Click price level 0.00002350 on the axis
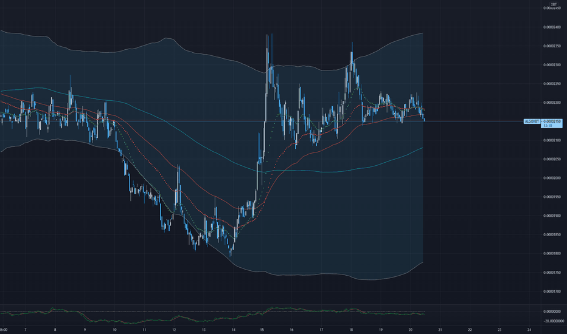Image resolution: width=567 pixels, height=334 pixels. pyautogui.click(x=552, y=46)
